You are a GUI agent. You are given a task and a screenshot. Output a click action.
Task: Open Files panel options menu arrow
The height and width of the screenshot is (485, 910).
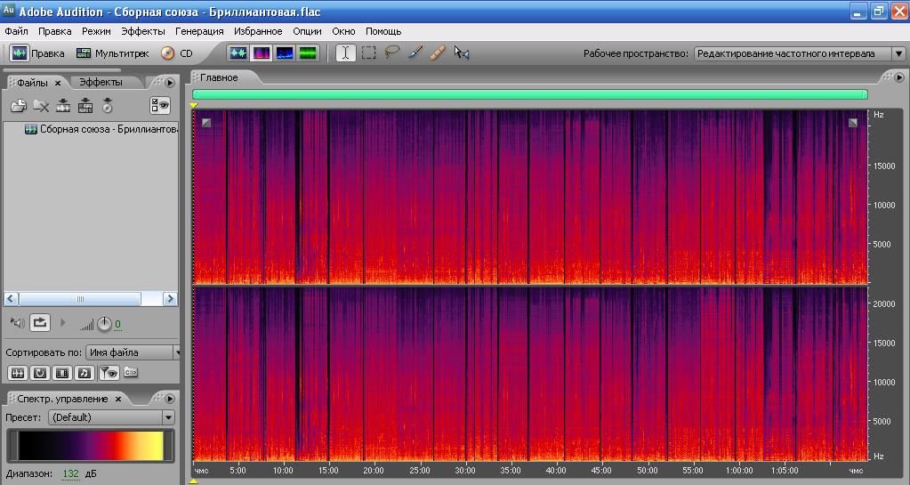(170, 83)
